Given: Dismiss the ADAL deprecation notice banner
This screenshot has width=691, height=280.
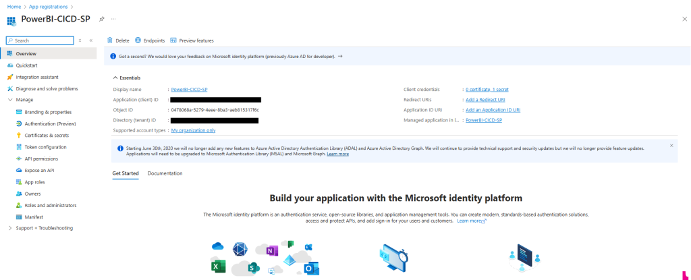Looking at the screenshot, I should click(671, 145).
